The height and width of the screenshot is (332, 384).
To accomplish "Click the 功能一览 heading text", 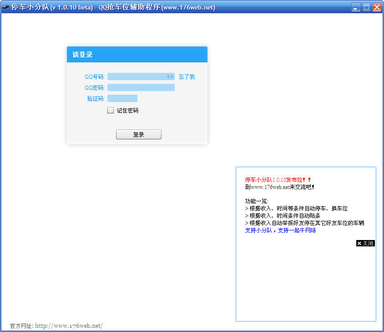I will pos(257,201).
